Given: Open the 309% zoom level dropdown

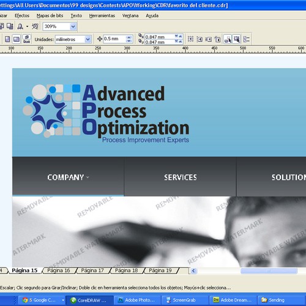Looking at the screenshot, I should tap(73, 26).
